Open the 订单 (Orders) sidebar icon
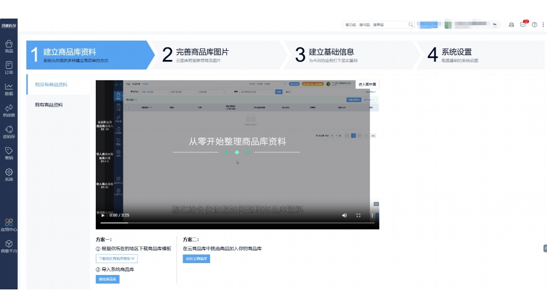Screen dimensions: 547x308 [9, 67]
